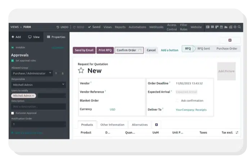Click the Notification Order input field
The width and height of the screenshot is (252, 162).
pos(39,124)
